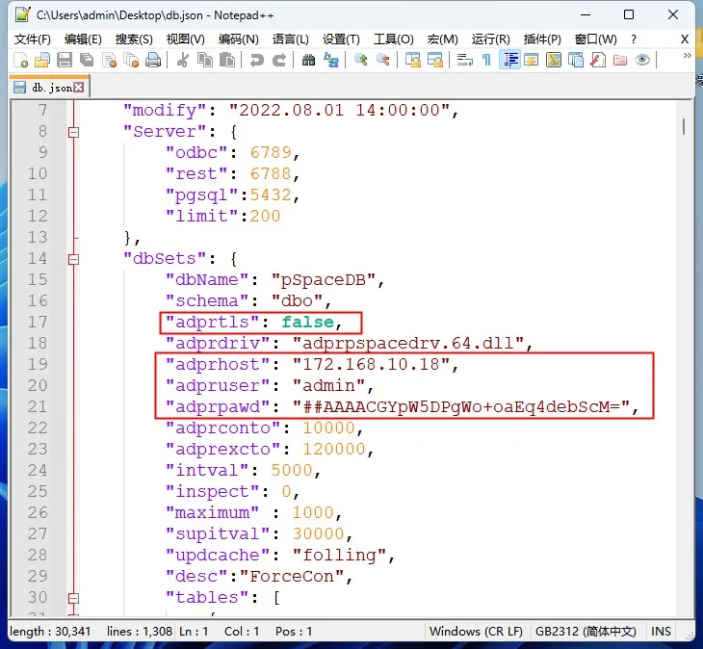Screen dimensions: 703x649
Task: Open the 编码(N) encoding menu
Action: click(238, 39)
